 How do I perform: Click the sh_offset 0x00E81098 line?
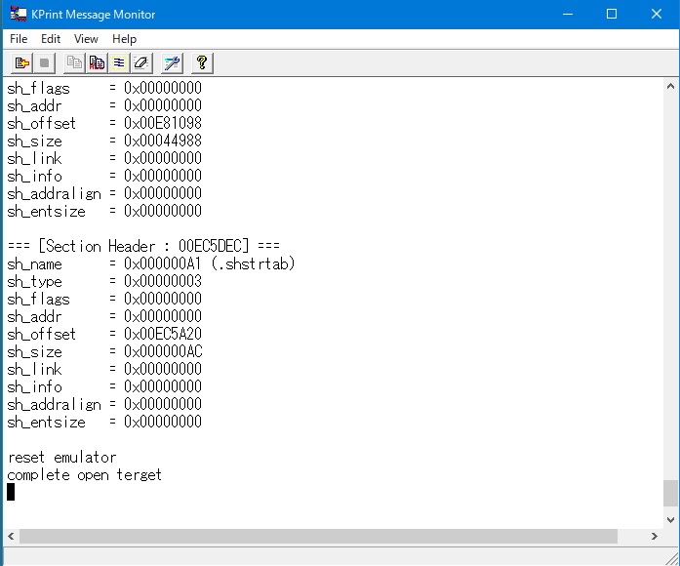(x=104, y=123)
